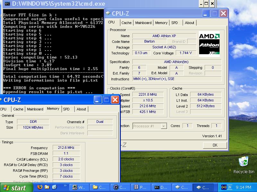Open the Cache tab in the back CPU-Z window
Viewport: 257px width, 192px height.
pyautogui.click(x=127, y=23)
